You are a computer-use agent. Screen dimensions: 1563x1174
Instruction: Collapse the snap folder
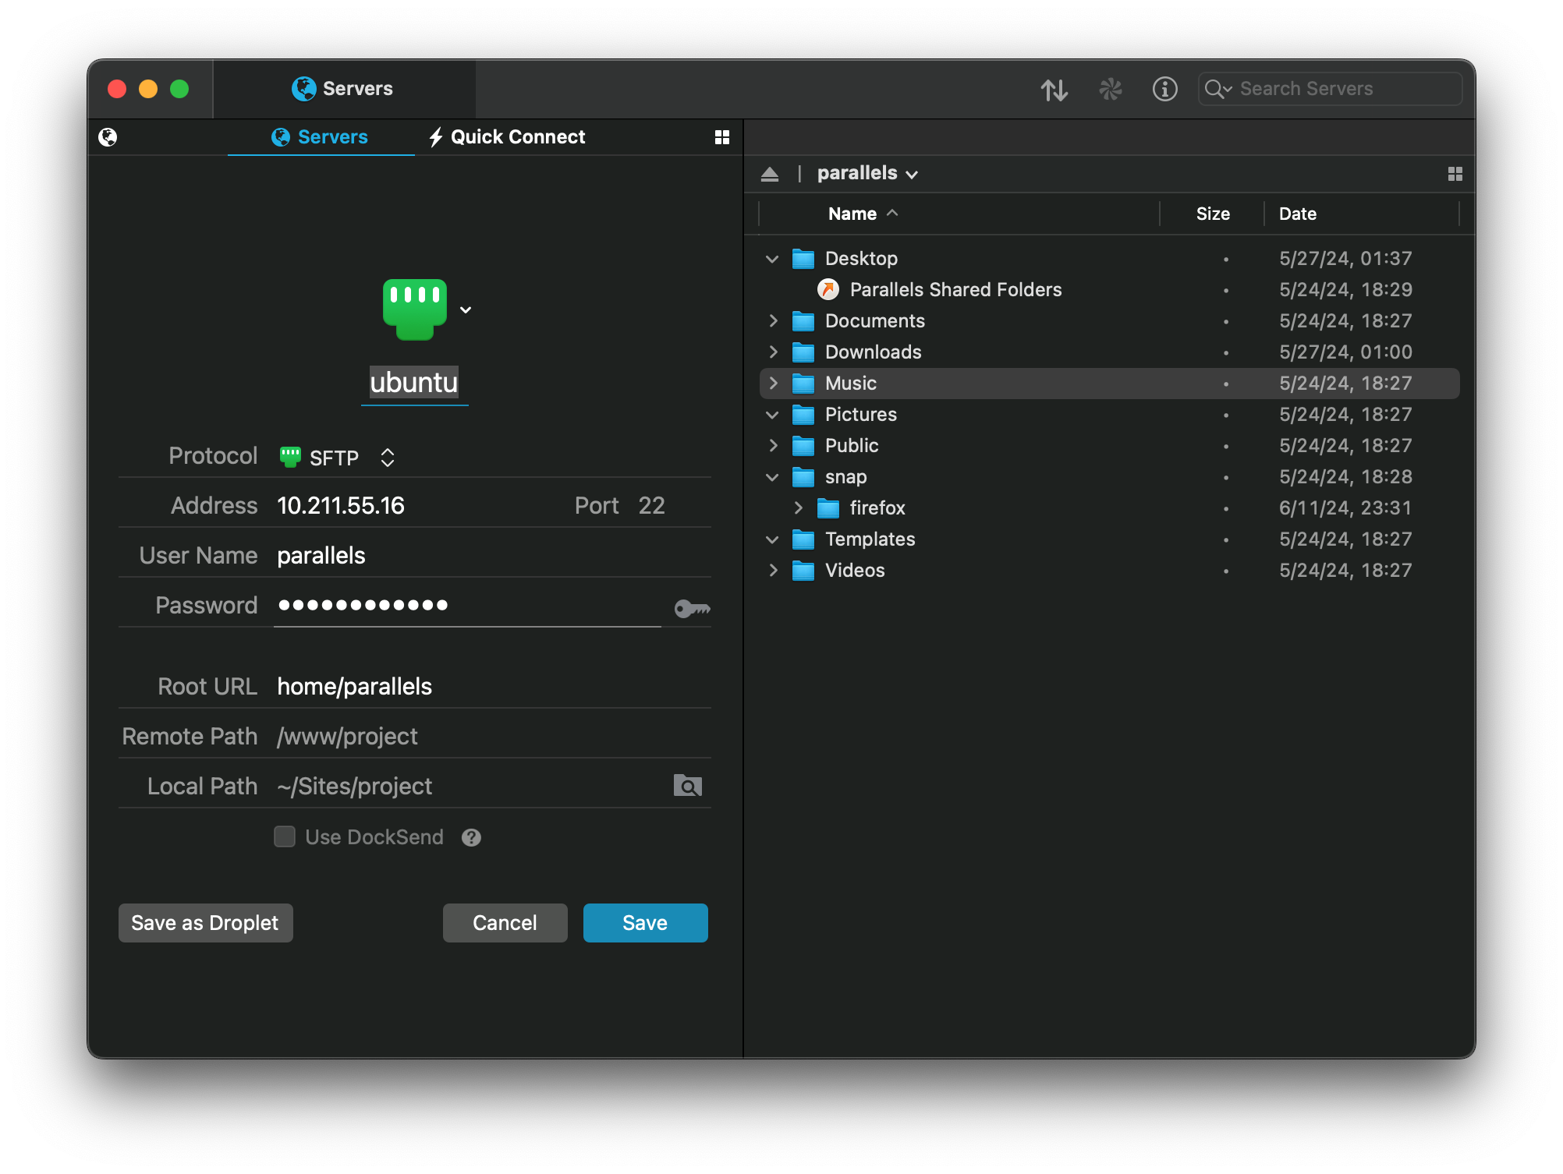click(772, 477)
